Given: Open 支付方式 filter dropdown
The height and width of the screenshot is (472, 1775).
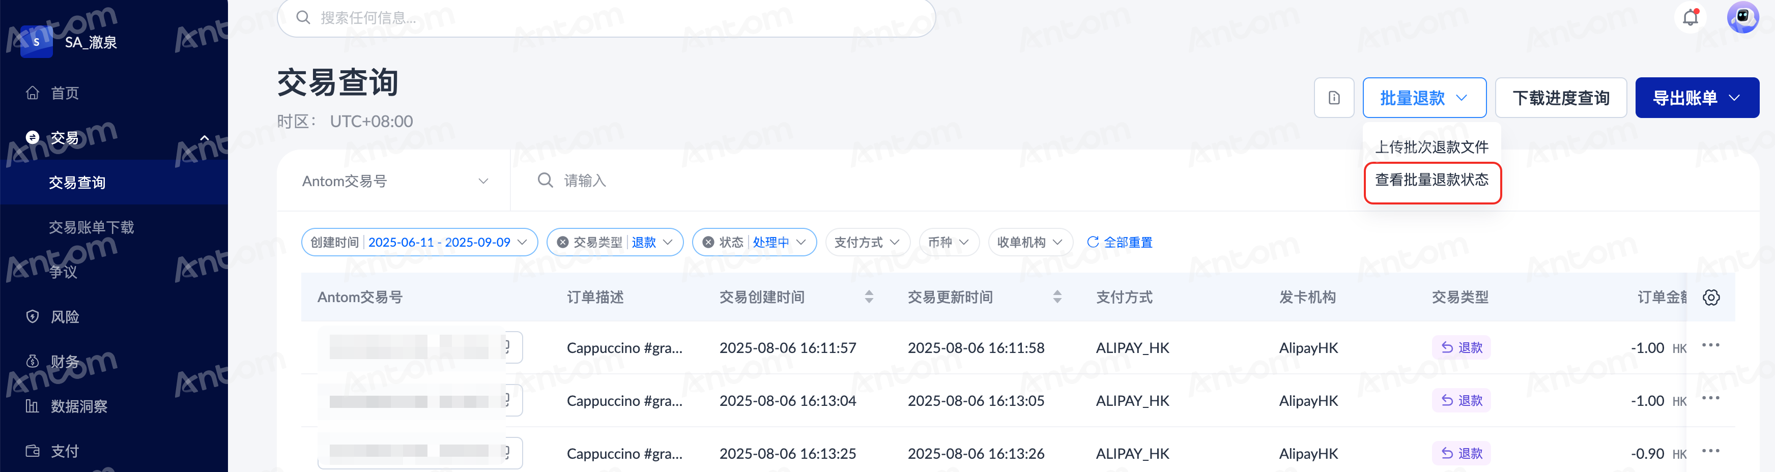Looking at the screenshot, I should click(868, 243).
